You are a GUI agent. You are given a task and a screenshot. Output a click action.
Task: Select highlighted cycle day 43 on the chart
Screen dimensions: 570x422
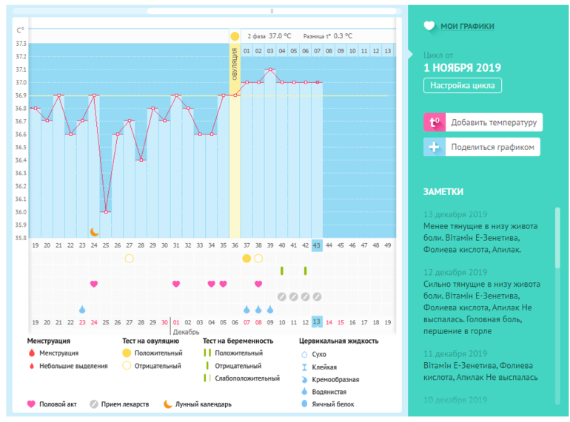[x=317, y=245]
